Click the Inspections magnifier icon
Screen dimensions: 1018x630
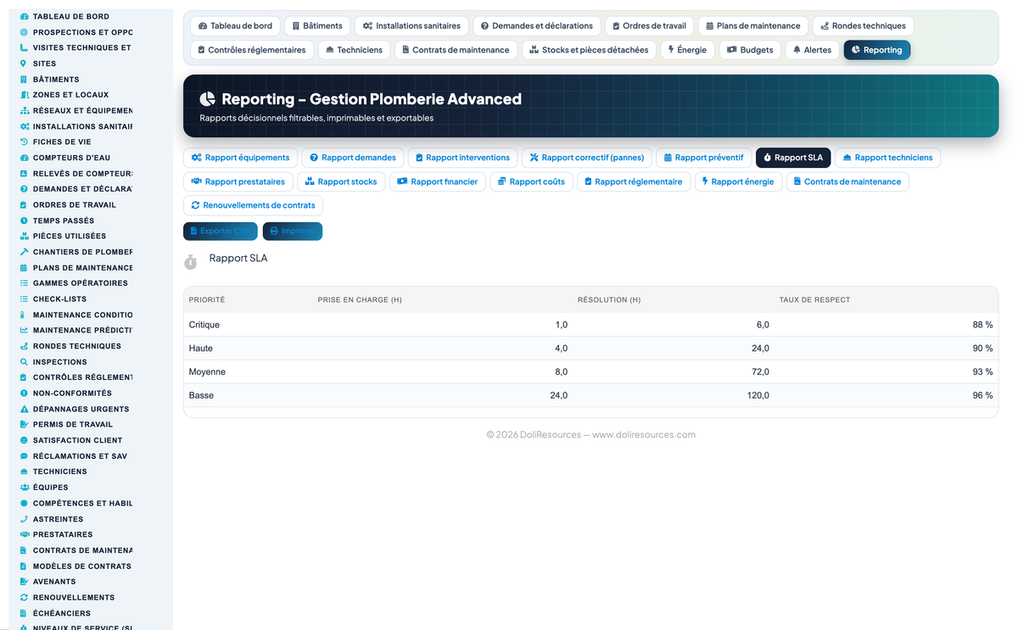pyautogui.click(x=24, y=362)
